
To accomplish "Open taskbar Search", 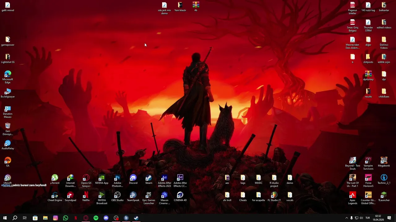I will point(15,218).
